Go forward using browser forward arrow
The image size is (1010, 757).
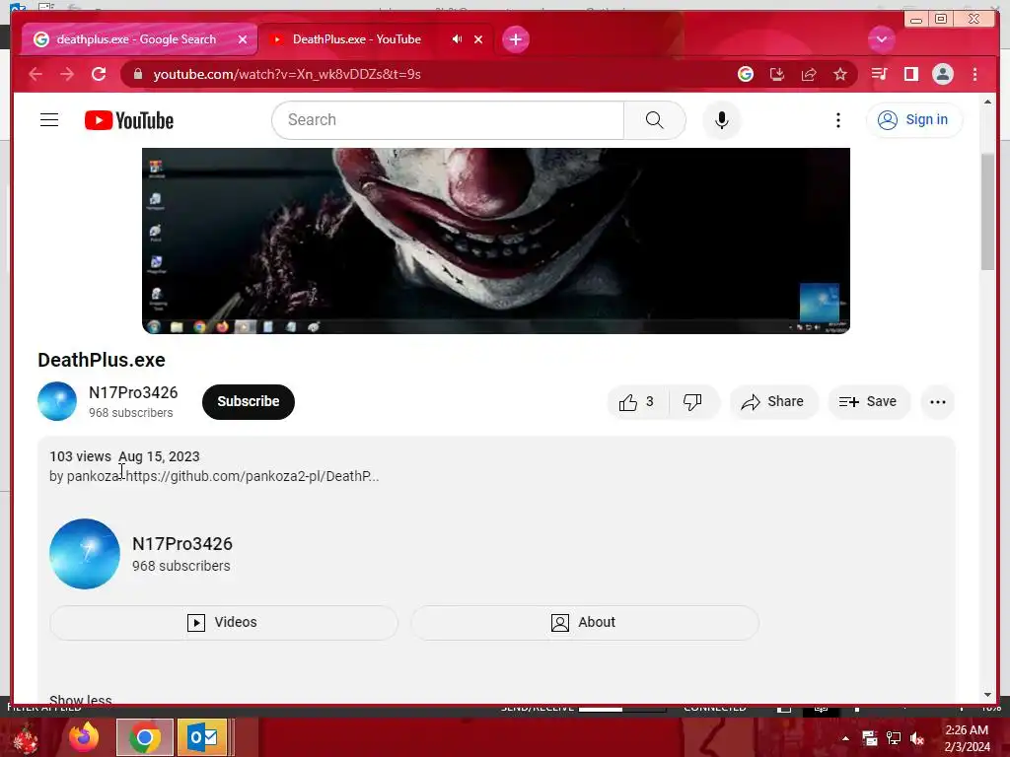pos(67,74)
